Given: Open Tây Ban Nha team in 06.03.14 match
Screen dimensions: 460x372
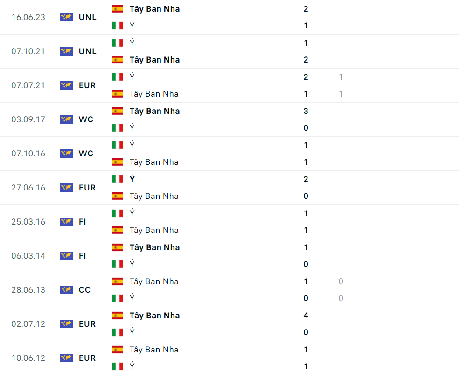Looking at the screenshot, I should tap(154, 247).
